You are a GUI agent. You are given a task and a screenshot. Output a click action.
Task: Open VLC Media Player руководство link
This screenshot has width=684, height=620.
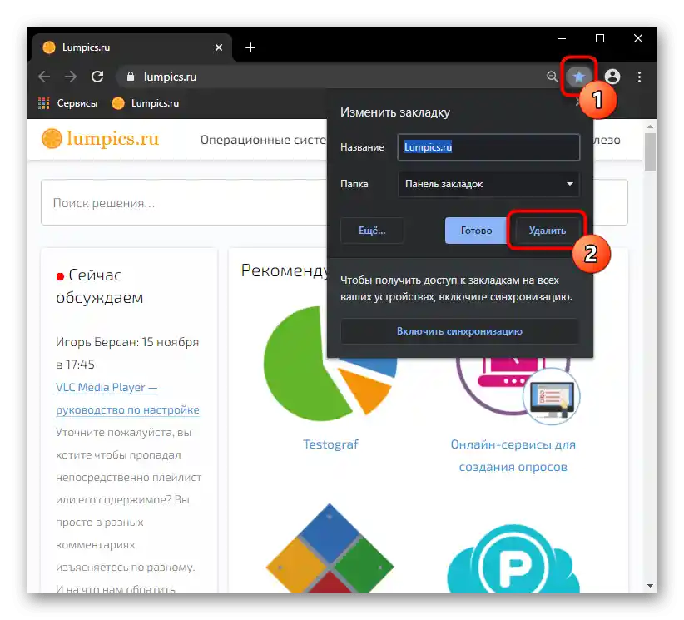coord(127,399)
